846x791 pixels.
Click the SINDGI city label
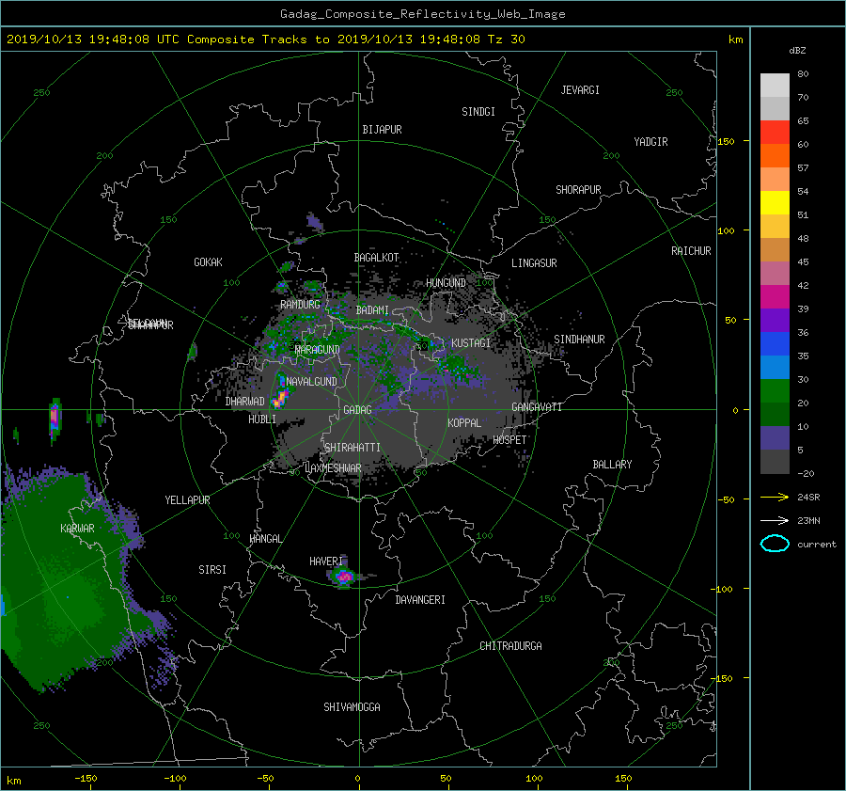(478, 112)
